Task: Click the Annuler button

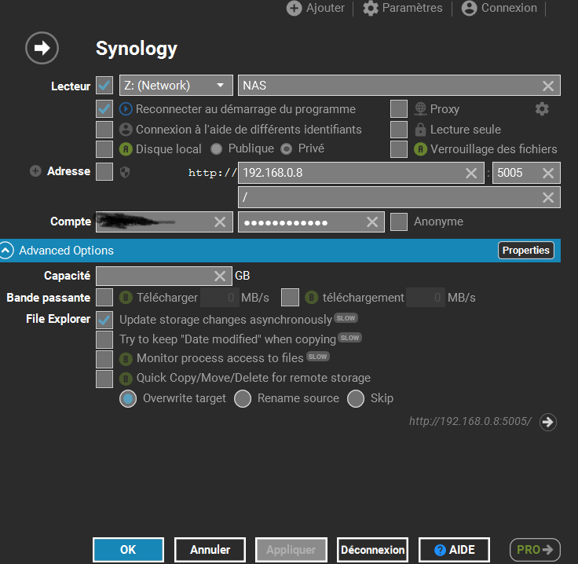Action: 210,550
